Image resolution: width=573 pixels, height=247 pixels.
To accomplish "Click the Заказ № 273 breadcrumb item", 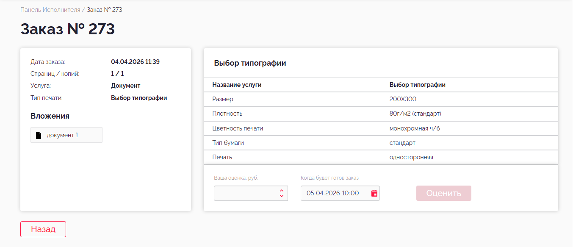I will [105, 9].
